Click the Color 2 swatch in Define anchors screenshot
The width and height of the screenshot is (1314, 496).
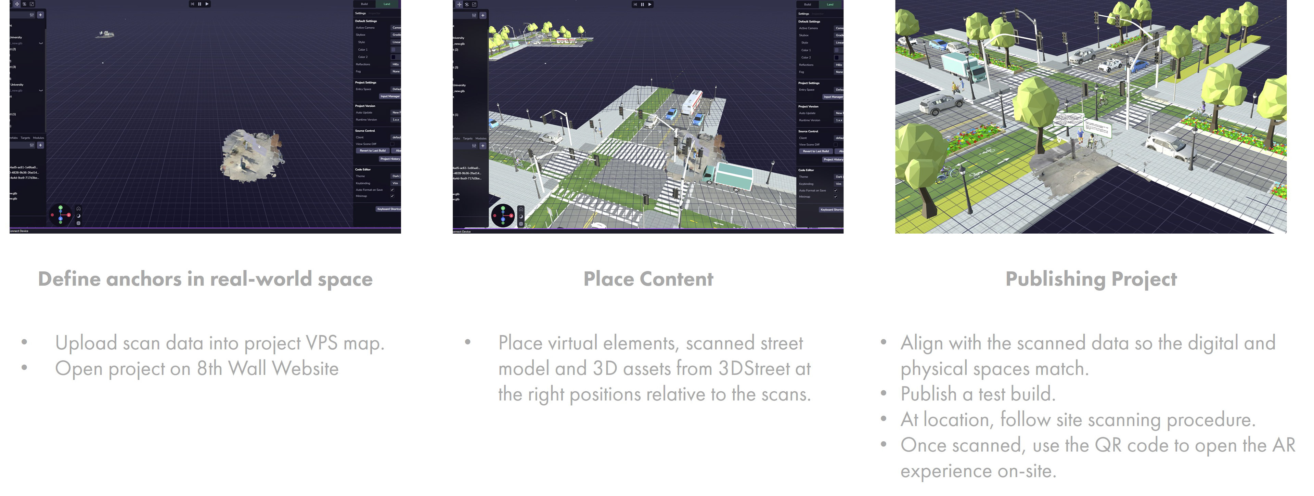(x=393, y=56)
